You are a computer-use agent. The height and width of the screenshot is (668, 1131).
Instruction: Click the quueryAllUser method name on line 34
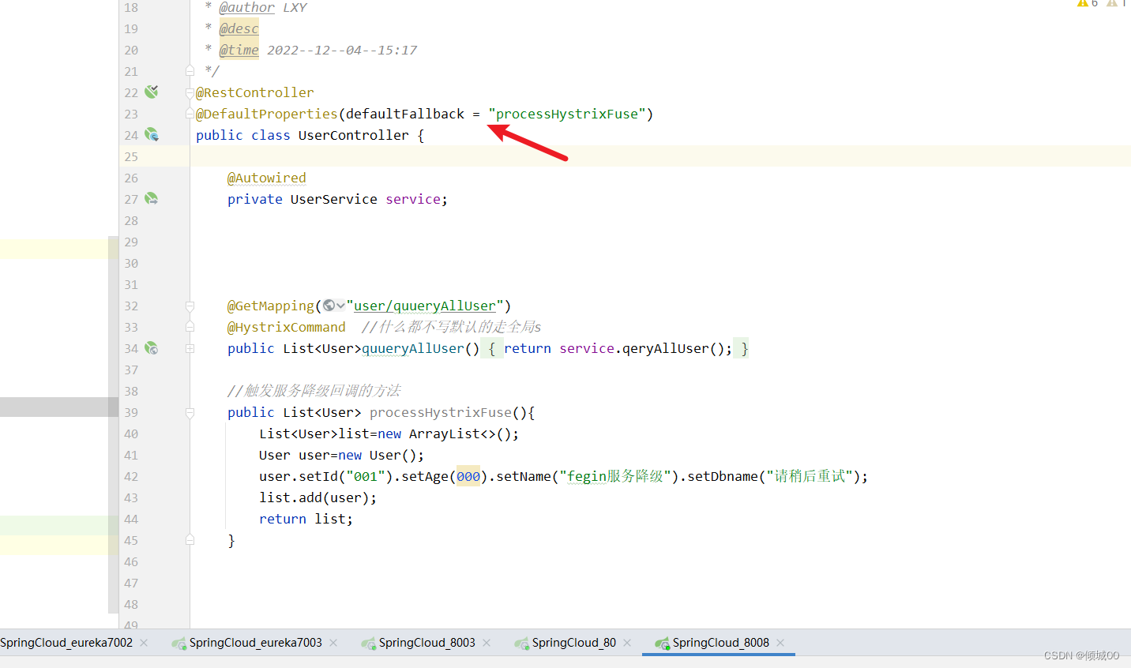[x=413, y=348]
